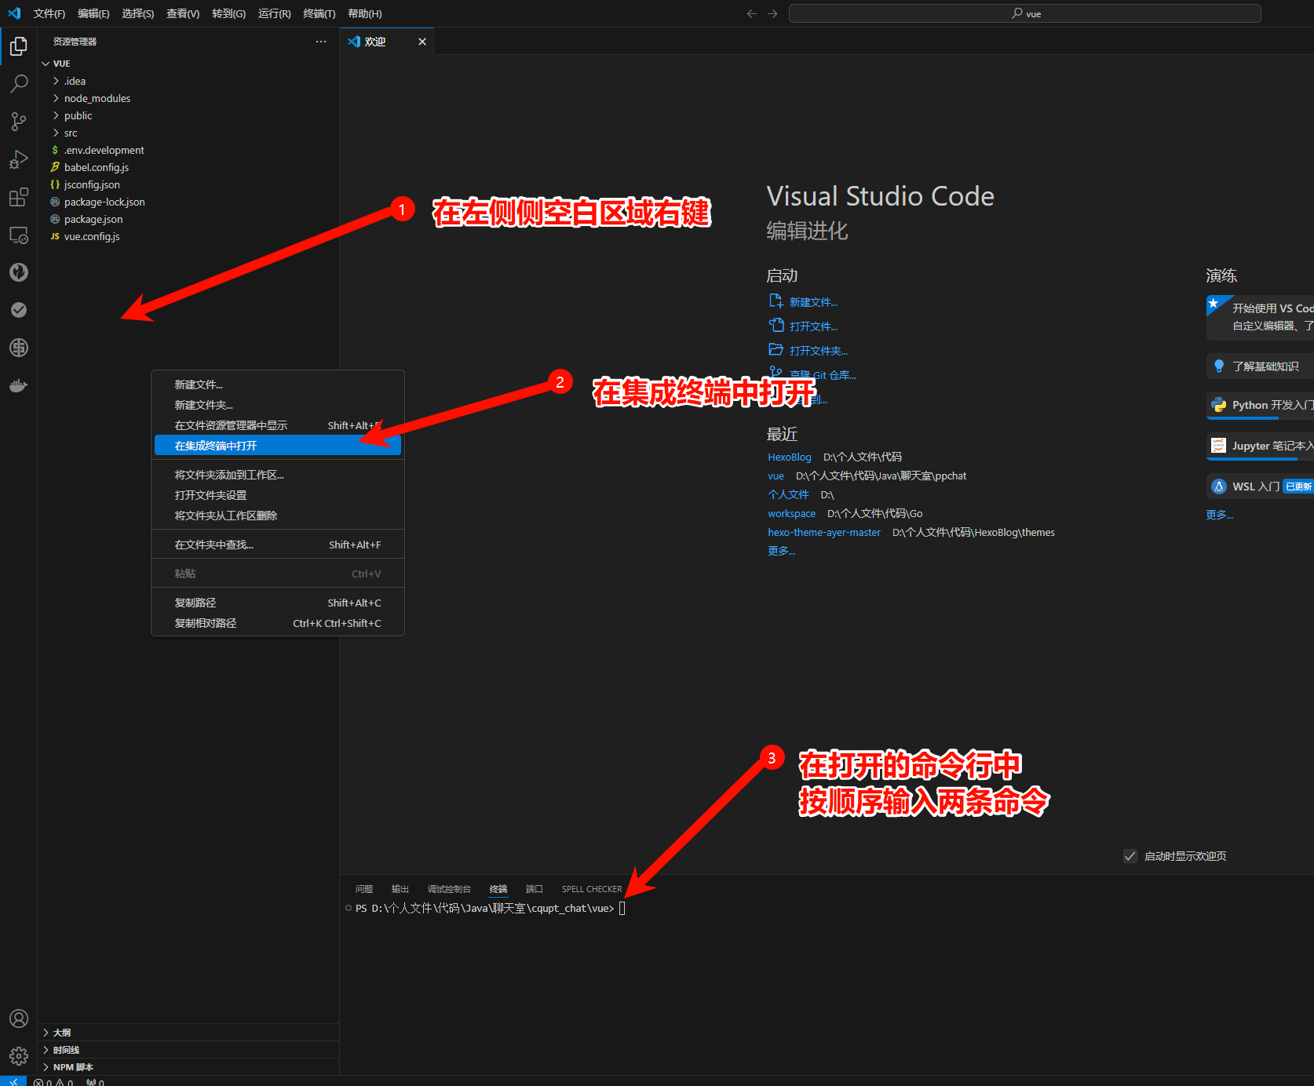The width and height of the screenshot is (1314, 1086).
Task: Click 更多... under recent list
Action: point(781,551)
